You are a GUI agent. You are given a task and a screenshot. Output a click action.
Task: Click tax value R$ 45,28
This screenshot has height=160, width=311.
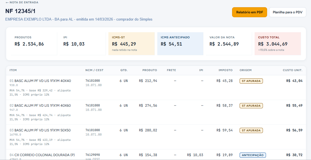click(225, 81)
